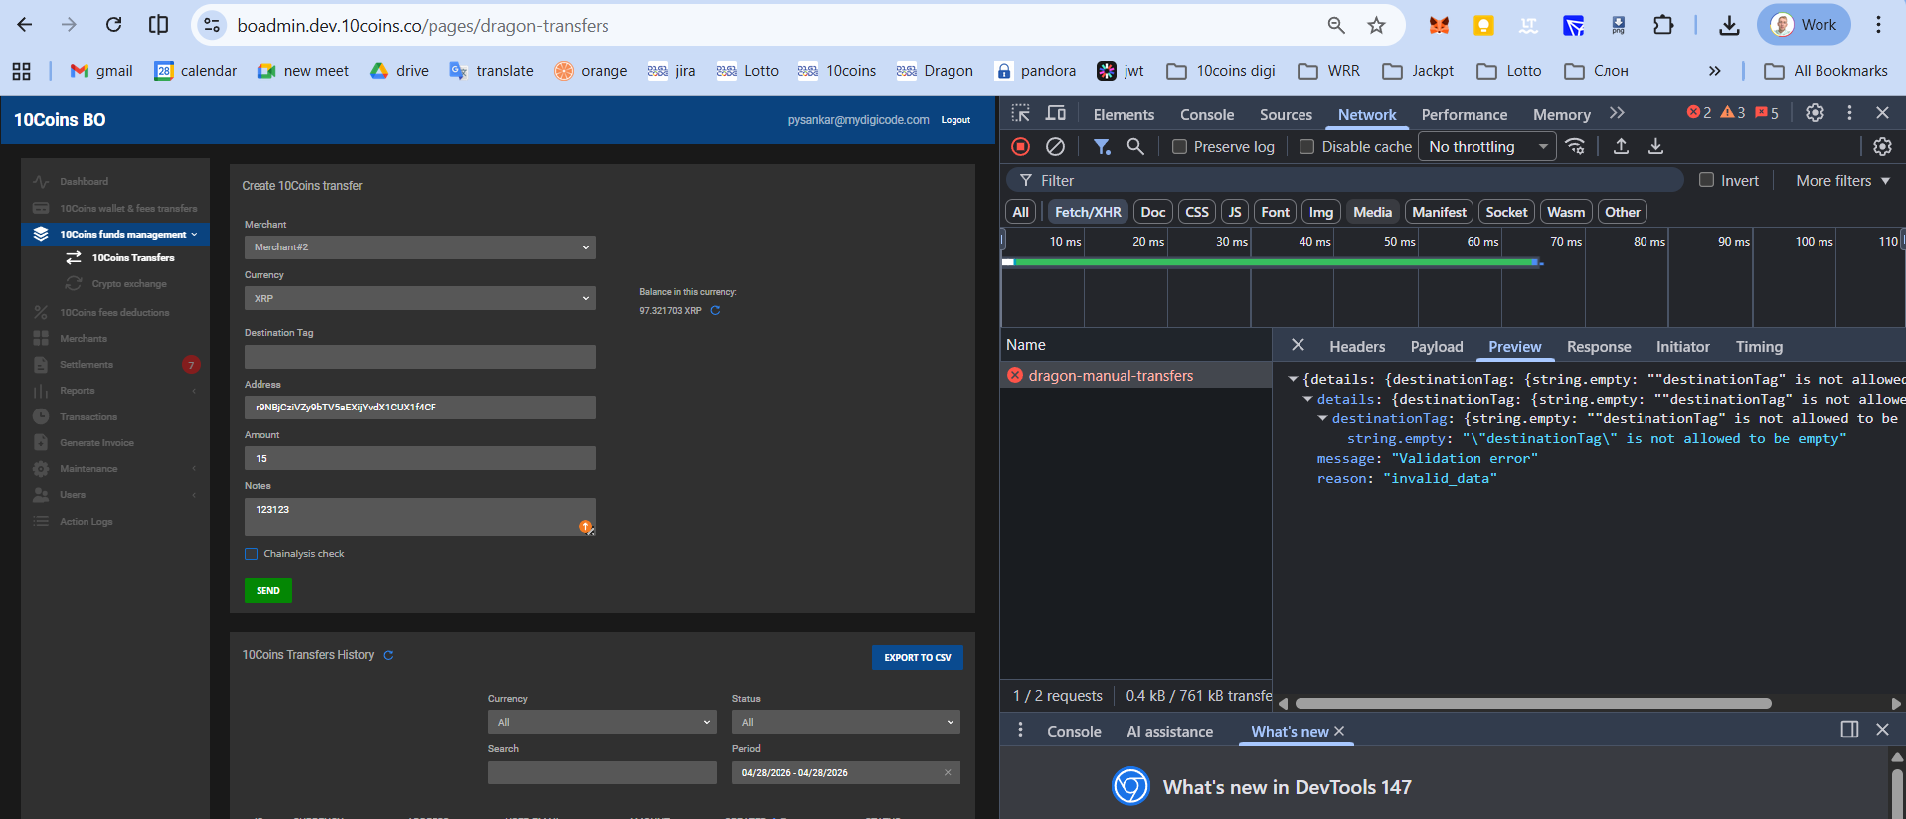The image size is (1906, 819).
Task: Open Network panel settings gear
Action: coord(1882,147)
